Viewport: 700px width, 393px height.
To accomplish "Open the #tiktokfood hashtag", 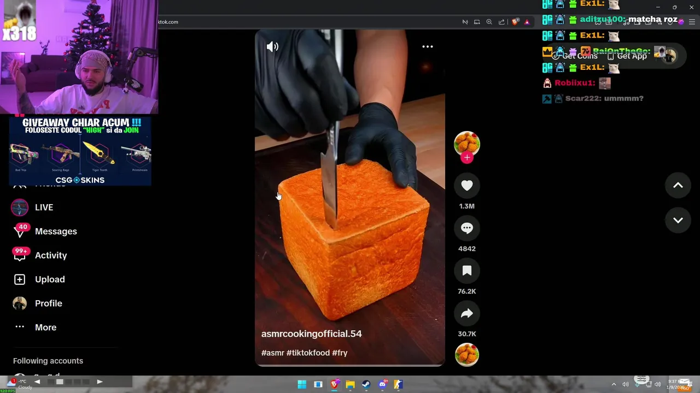I will pyautogui.click(x=308, y=353).
